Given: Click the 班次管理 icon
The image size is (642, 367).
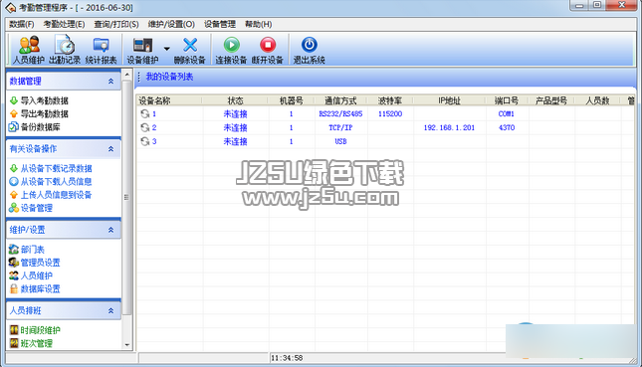Looking at the screenshot, I should click(x=14, y=343).
